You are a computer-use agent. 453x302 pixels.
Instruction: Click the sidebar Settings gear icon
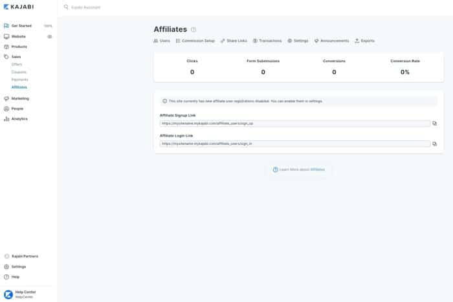(x=6, y=266)
